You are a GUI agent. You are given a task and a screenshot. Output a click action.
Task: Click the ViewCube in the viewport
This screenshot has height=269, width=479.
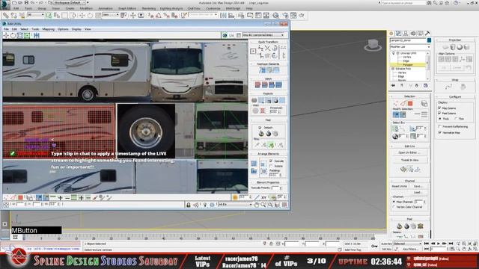(x=373, y=45)
